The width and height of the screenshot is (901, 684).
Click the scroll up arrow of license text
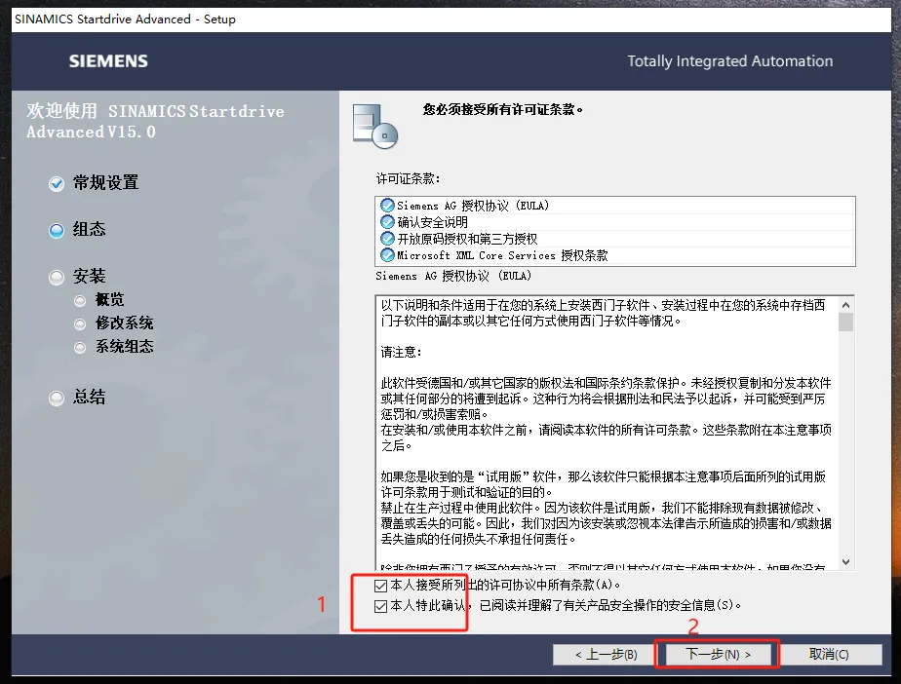[845, 304]
